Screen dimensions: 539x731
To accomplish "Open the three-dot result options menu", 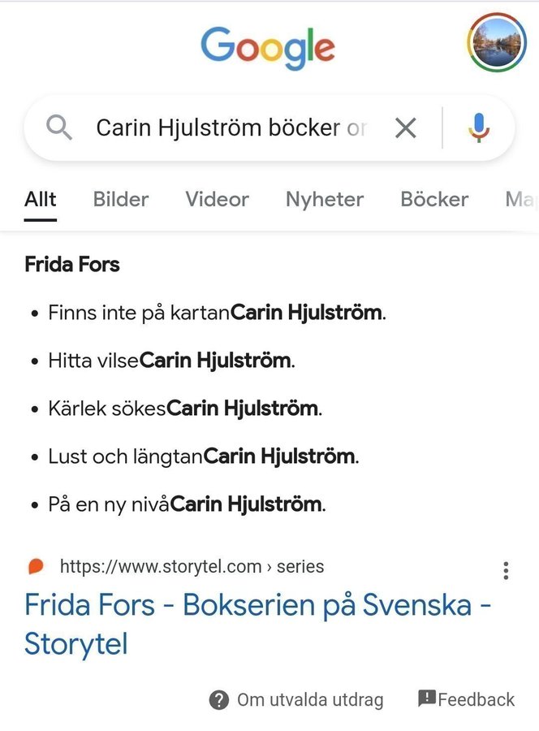I will click(506, 570).
